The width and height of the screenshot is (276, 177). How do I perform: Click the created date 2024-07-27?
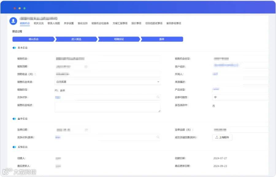pyautogui.click(x=220, y=158)
